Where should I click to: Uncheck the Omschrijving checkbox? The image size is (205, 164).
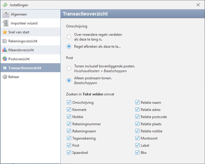coord(69,103)
